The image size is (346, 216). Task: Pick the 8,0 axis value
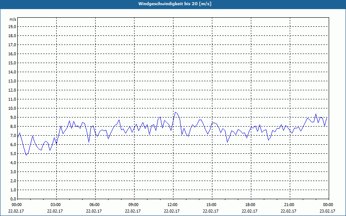click(x=13, y=126)
